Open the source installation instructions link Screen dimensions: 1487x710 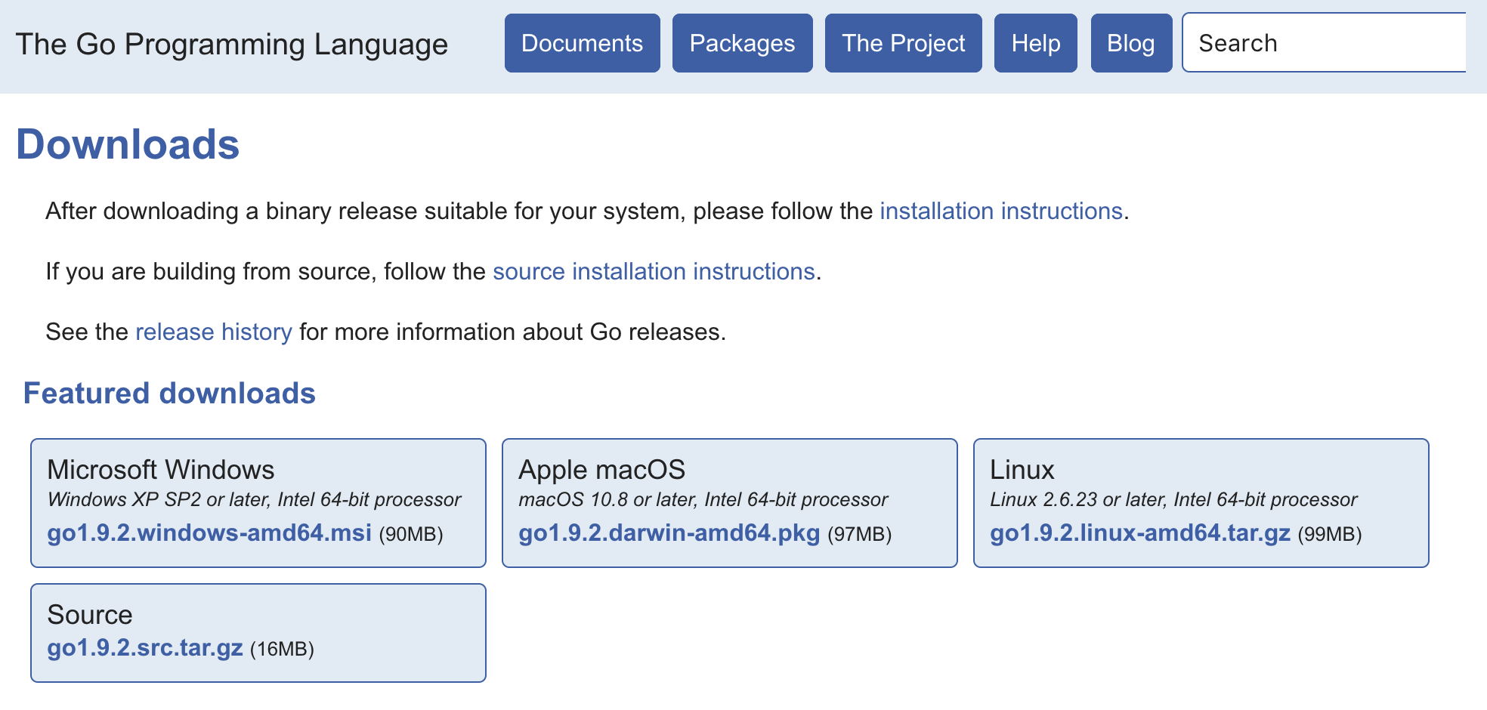654,271
